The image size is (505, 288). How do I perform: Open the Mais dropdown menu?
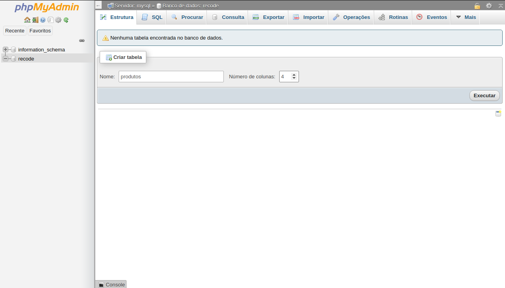tap(466, 17)
